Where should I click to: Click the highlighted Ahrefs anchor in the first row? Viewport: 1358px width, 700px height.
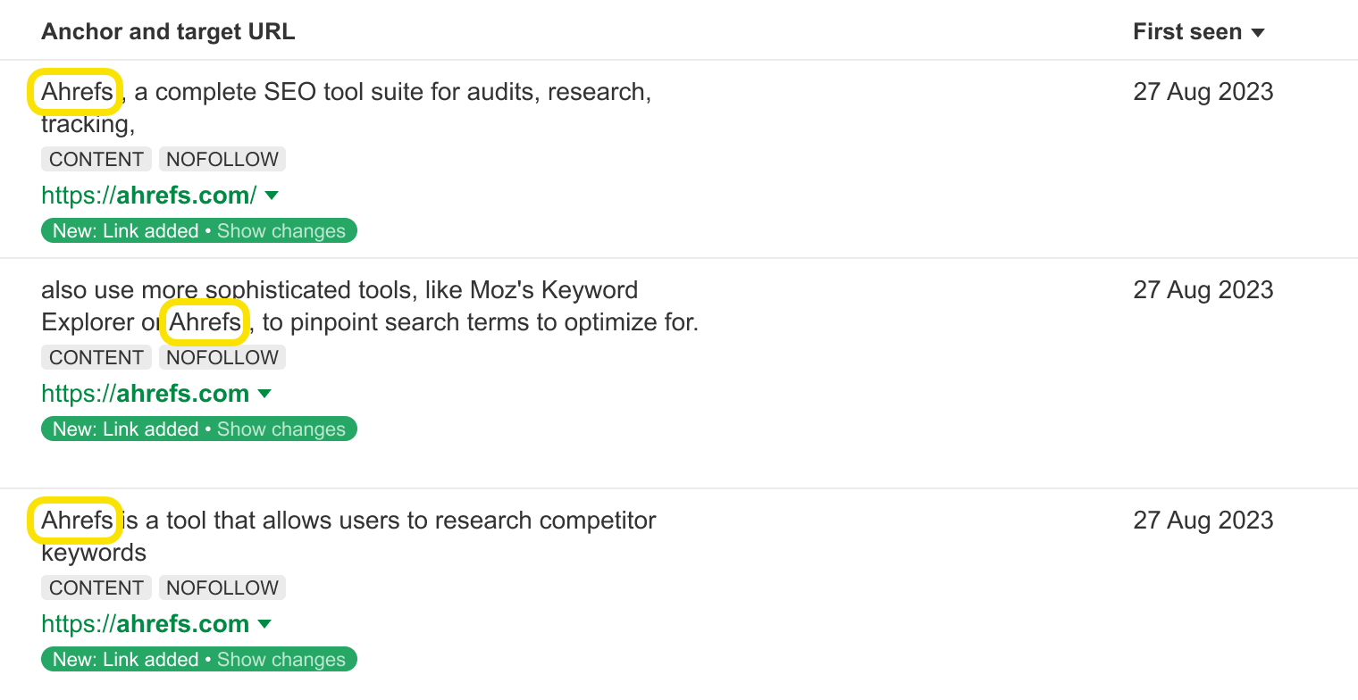pyautogui.click(x=75, y=92)
